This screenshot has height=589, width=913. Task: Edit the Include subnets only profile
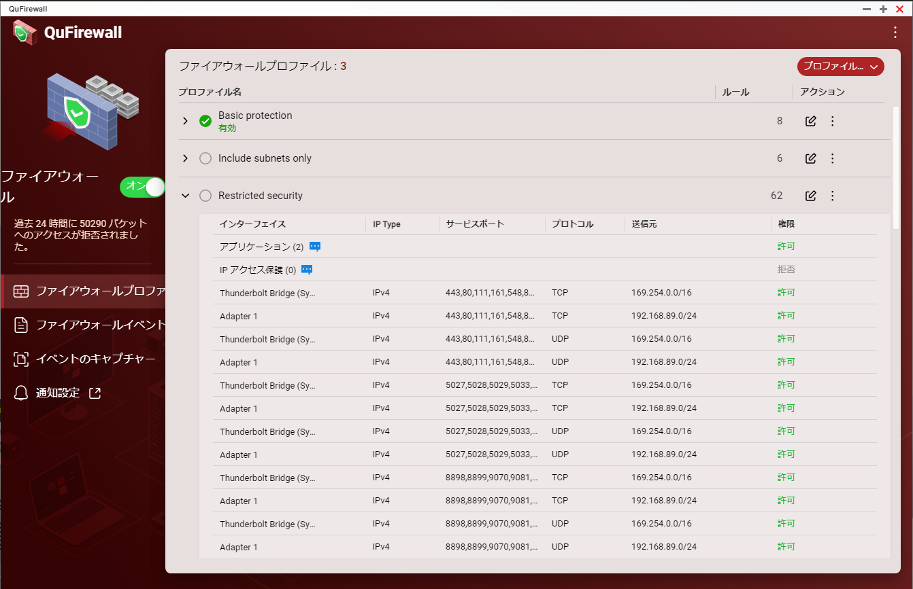tap(810, 158)
